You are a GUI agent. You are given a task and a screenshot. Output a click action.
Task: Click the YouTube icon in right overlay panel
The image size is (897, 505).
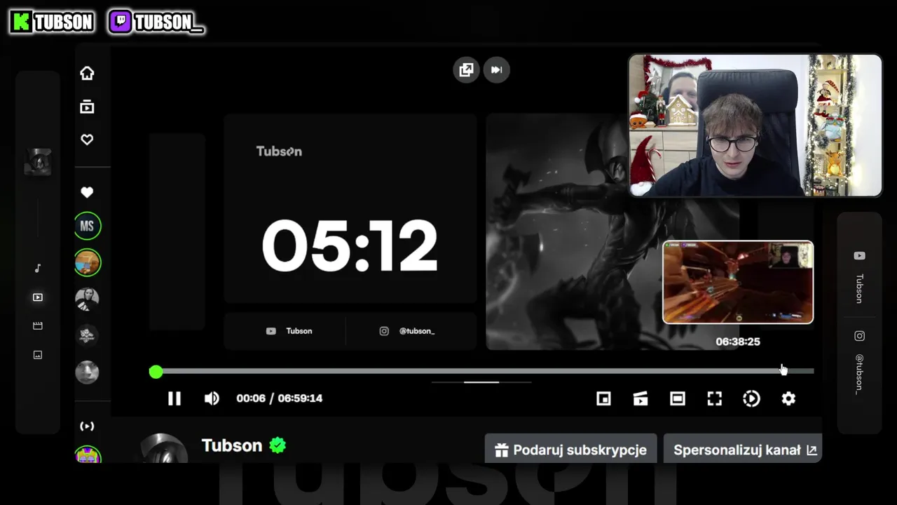click(x=859, y=256)
